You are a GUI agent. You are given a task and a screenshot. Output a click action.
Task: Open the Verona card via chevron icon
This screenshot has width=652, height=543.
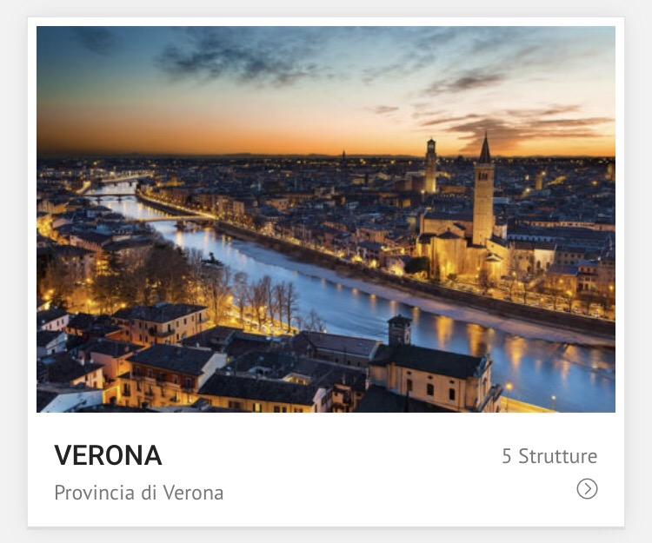point(587,488)
